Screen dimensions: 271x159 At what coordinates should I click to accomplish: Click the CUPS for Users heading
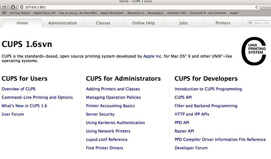(24, 79)
